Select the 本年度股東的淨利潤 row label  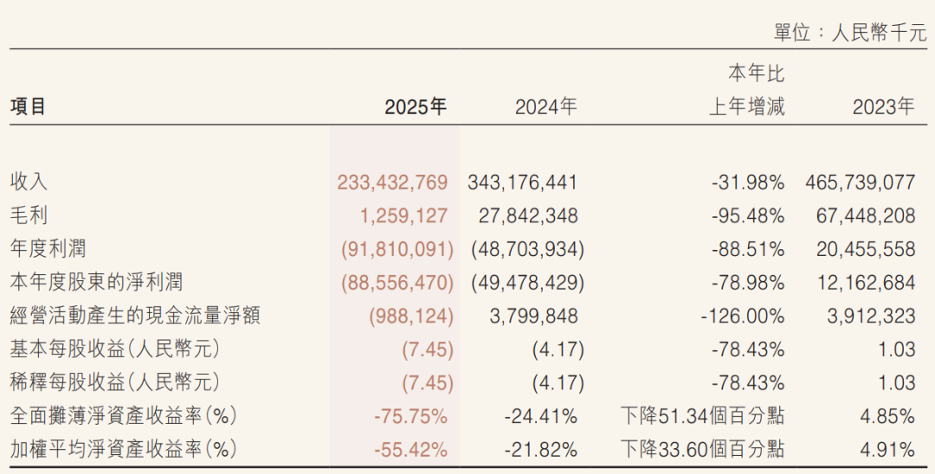pos(96,282)
